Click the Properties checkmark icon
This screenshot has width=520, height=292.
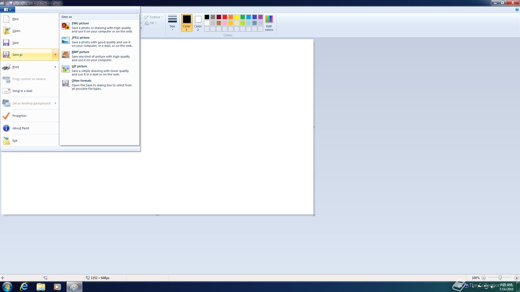6,116
